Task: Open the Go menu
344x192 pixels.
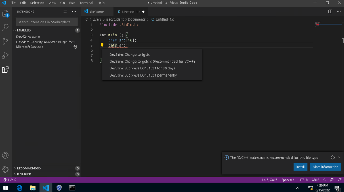Action: (x=62, y=3)
